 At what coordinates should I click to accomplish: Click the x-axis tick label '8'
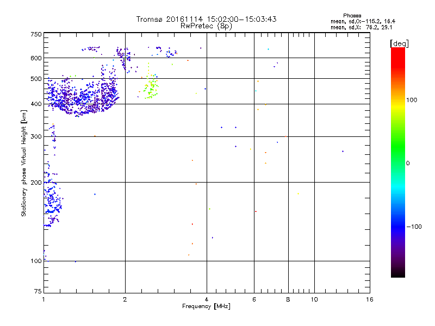click(288, 299)
